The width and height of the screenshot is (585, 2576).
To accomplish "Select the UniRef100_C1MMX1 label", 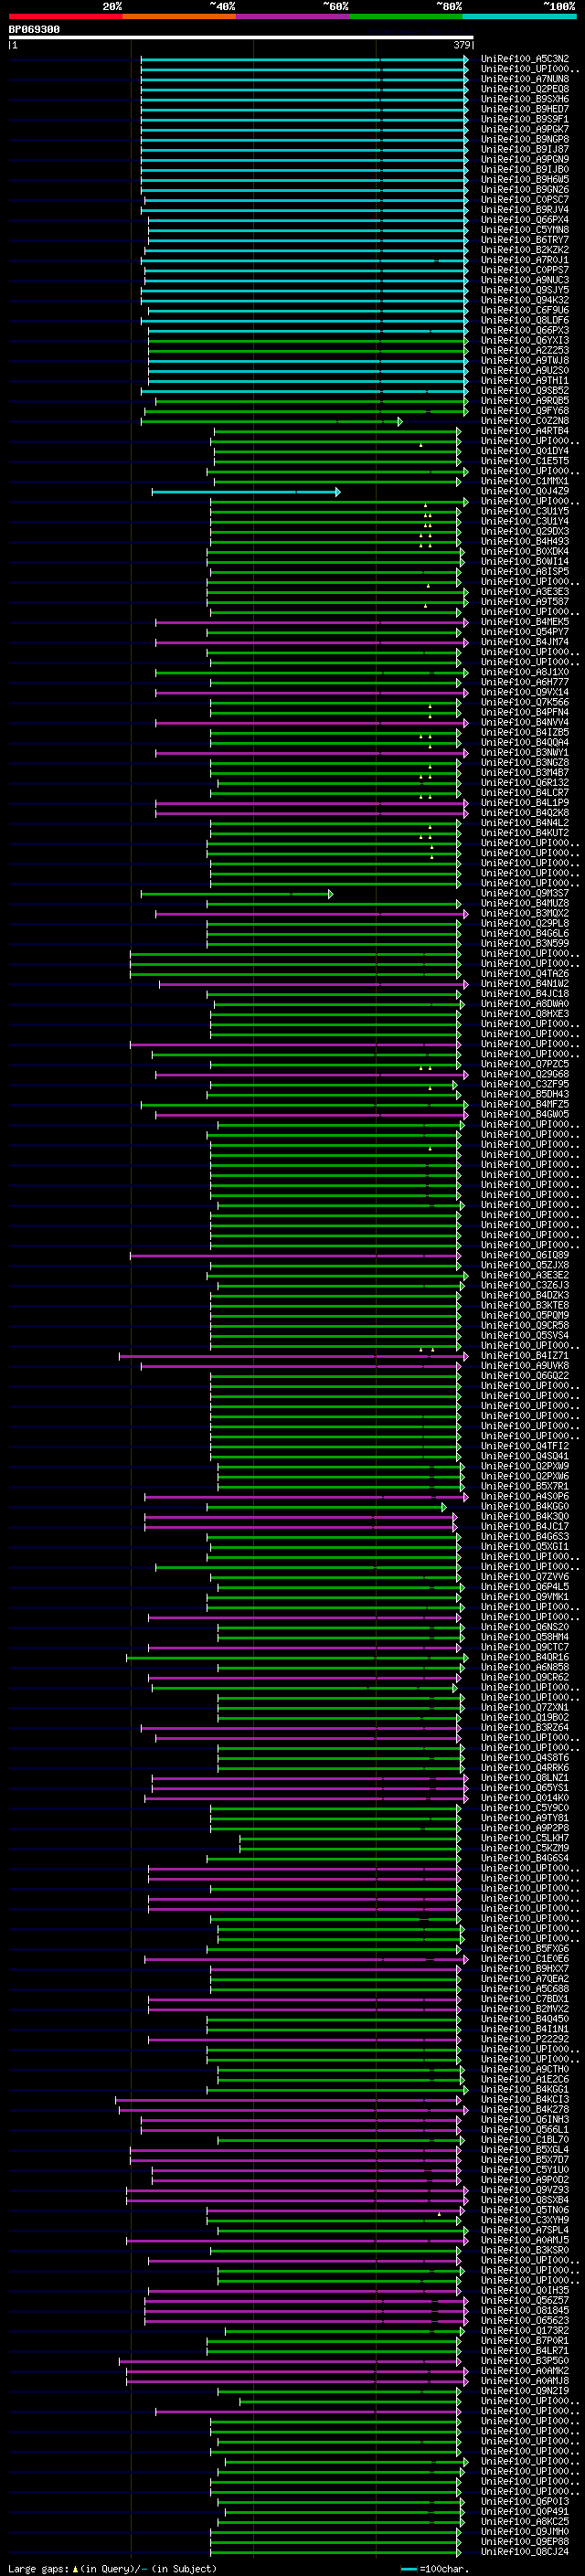I will (525, 481).
